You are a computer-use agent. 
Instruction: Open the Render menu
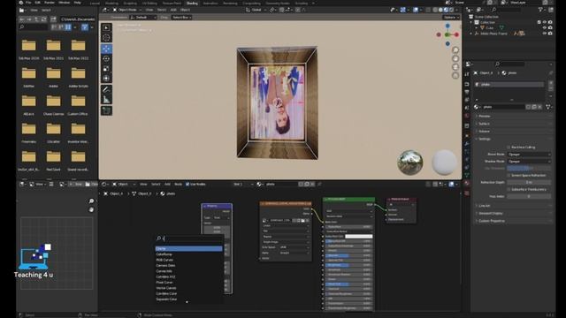point(50,3)
